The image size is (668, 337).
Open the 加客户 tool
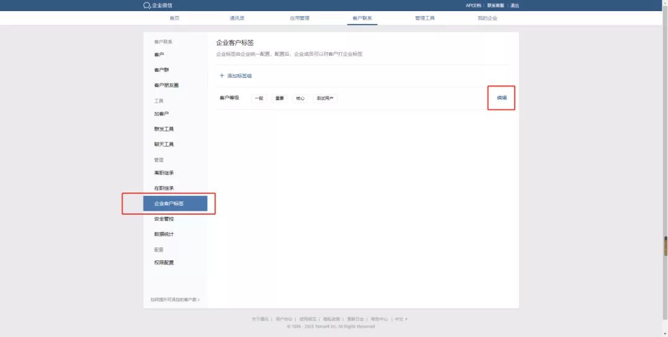coord(161,114)
